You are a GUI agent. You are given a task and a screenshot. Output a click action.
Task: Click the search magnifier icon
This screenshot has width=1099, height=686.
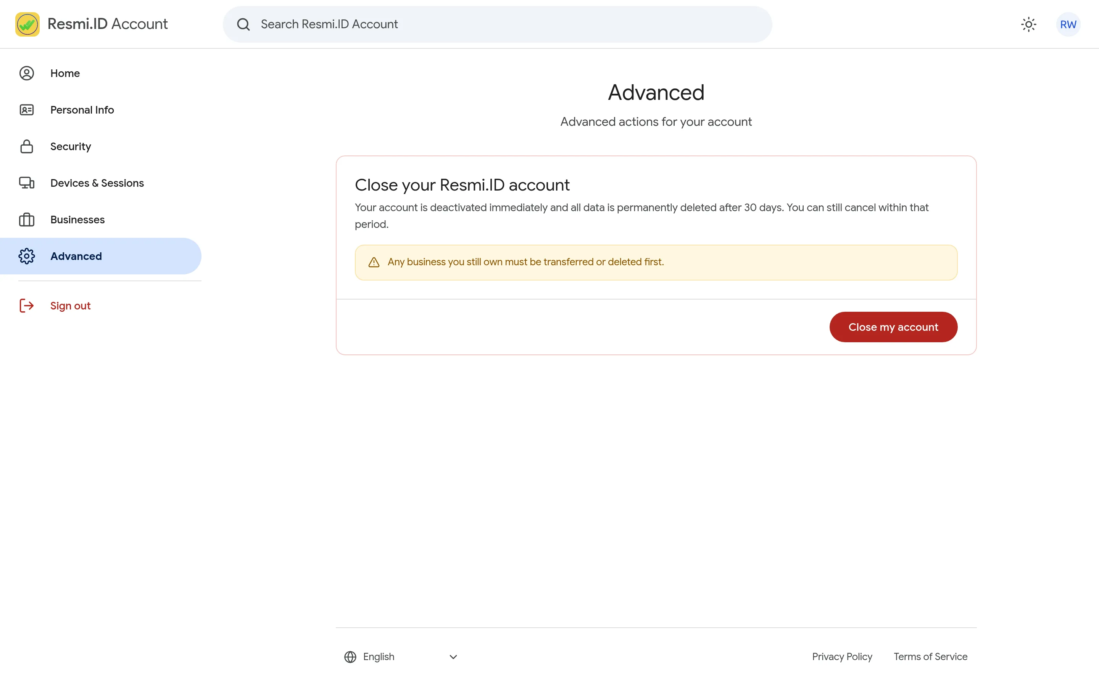coord(243,24)
